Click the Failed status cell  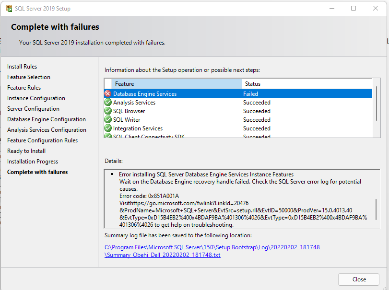[x=250, y=94]
